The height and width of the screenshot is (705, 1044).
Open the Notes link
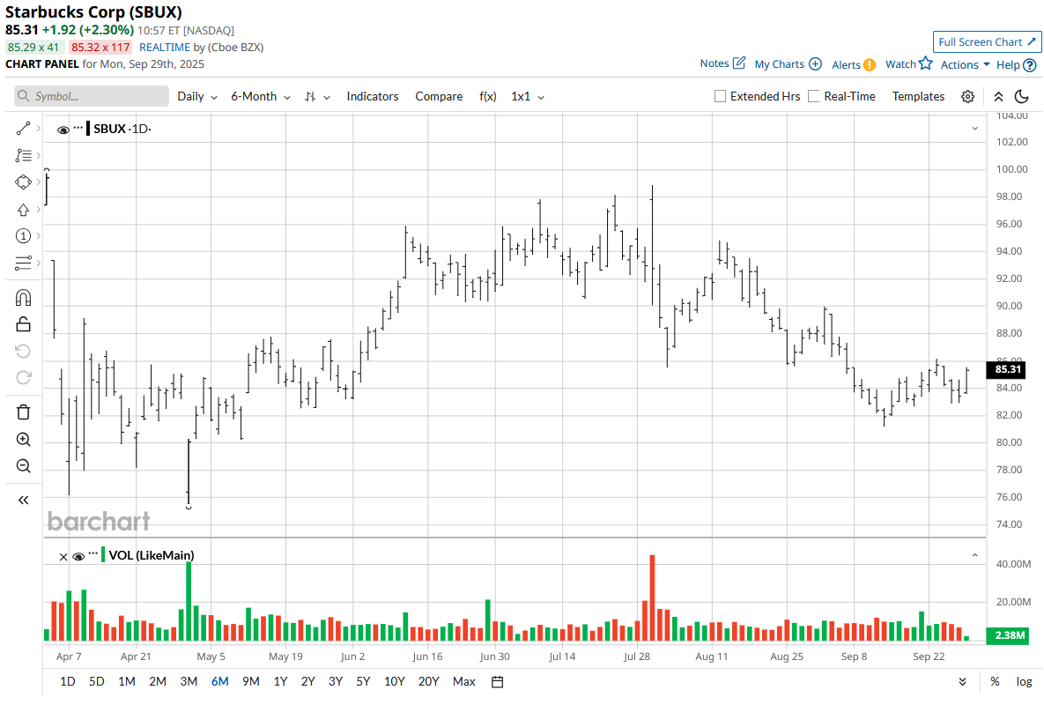(x=715, y=63)
